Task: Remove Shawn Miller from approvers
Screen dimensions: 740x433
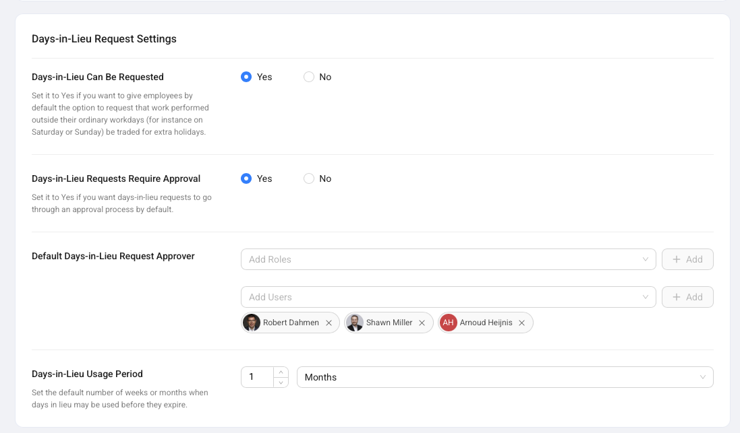Action: (422, 323)
